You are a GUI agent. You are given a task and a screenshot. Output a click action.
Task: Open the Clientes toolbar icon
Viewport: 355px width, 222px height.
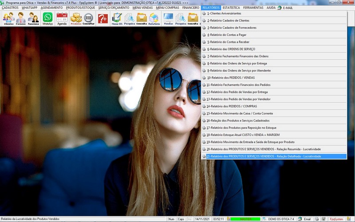(8, 18)
